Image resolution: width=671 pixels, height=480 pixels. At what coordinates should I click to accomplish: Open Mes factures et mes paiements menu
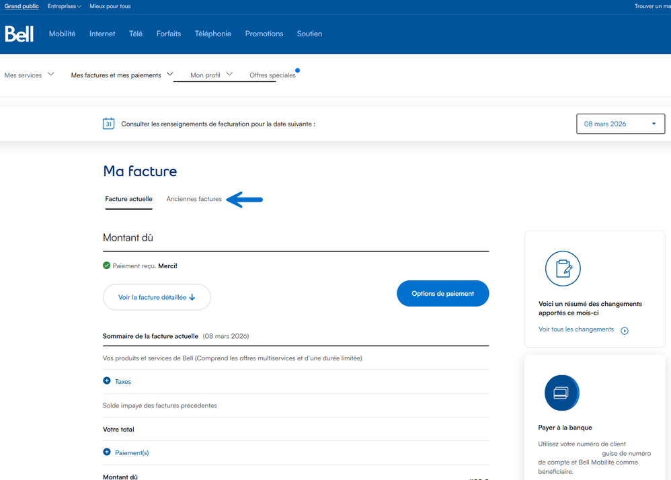click(x=122, y=75)
